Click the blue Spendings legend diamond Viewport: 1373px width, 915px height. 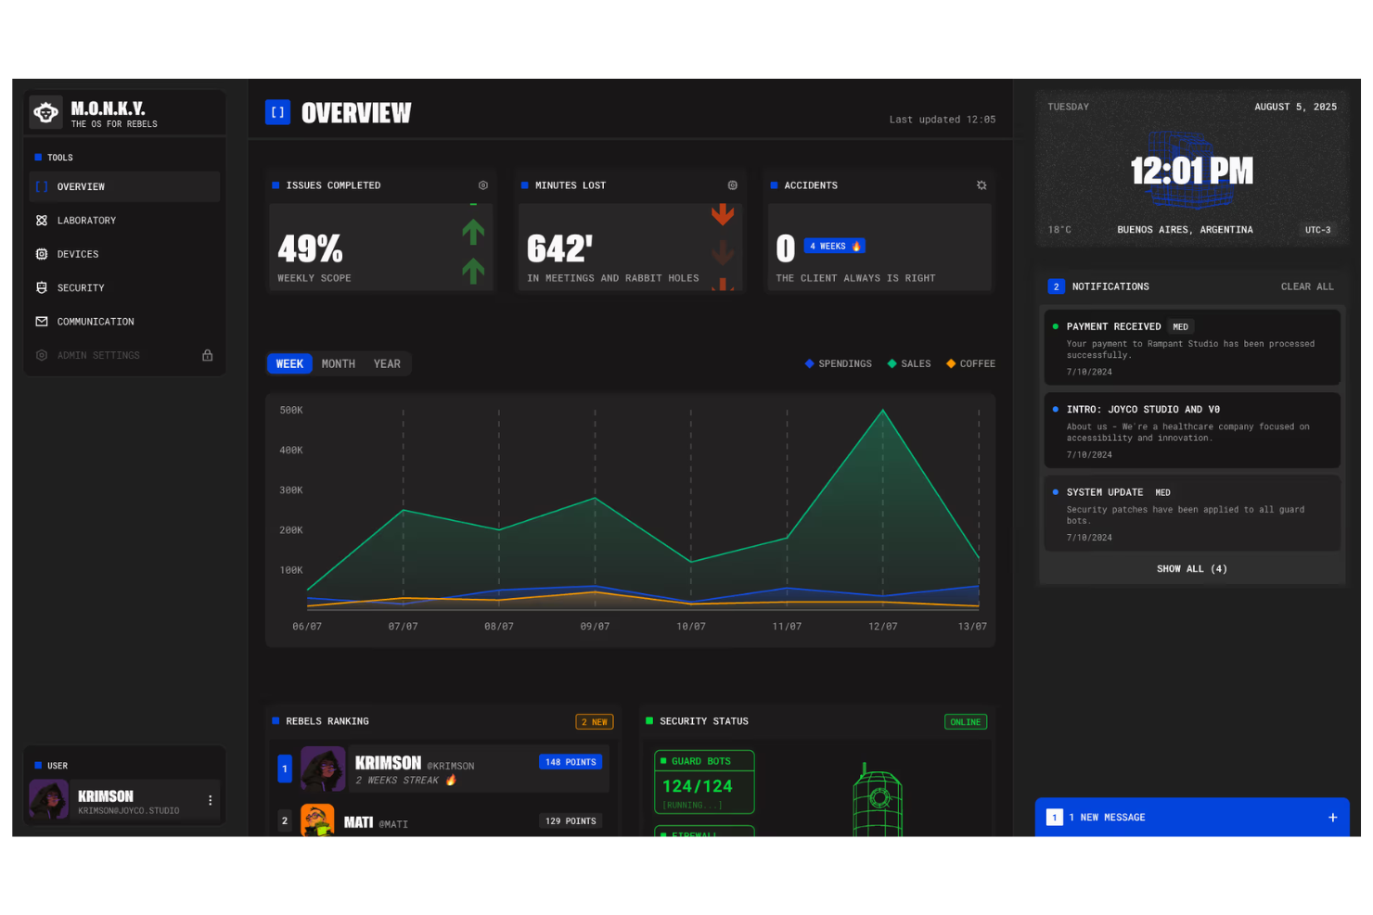(x=810, y=364)
